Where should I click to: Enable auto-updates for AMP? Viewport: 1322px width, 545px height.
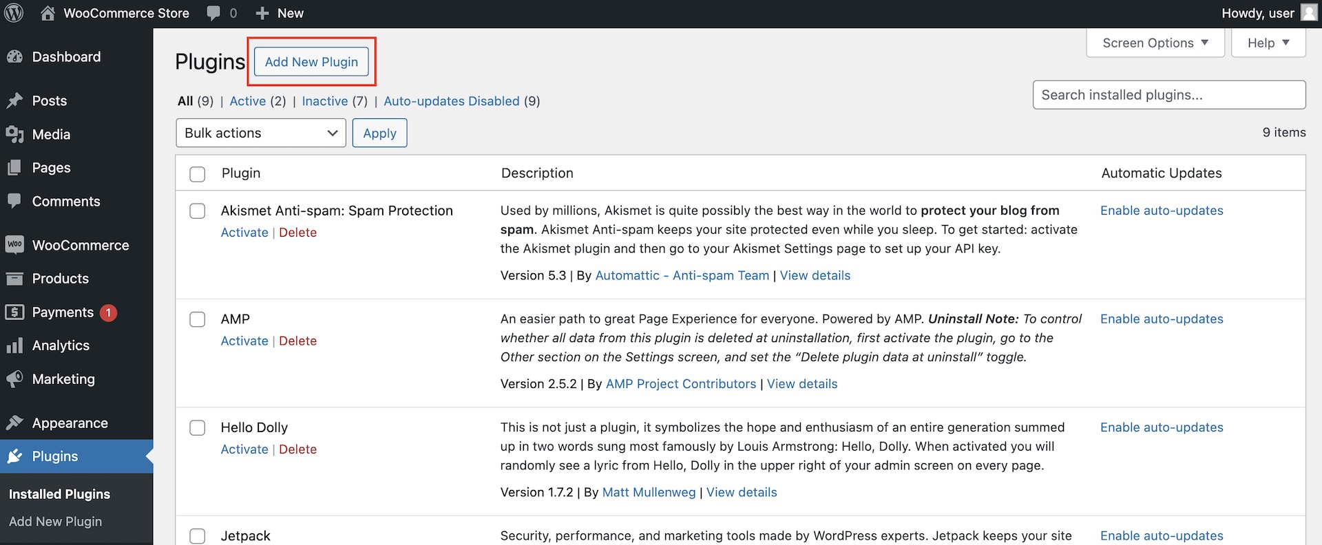(1162, 319)
